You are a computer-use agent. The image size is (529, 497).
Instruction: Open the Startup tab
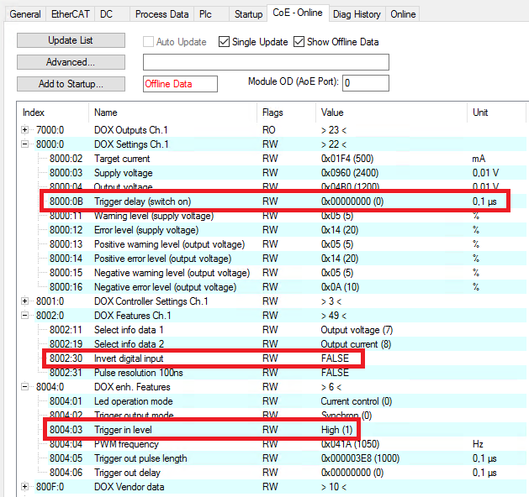click(x=248, y=14)
